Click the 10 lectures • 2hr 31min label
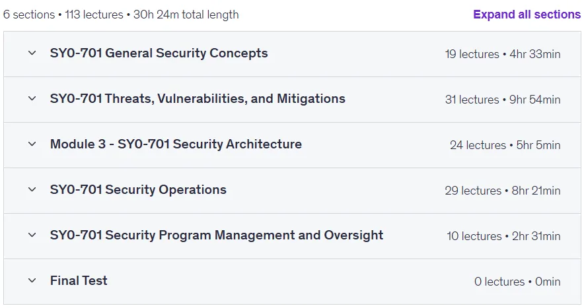The image size is (584, 308). tap(503, 236)
